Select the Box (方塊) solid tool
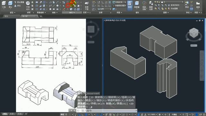The height and width of the screenshot is (116, 206). pos(4,5)
